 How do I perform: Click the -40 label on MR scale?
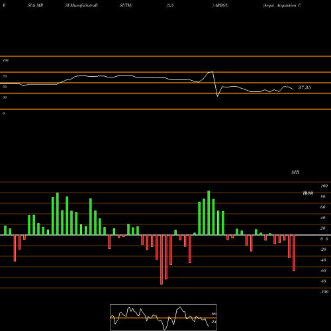pos(323,260)
